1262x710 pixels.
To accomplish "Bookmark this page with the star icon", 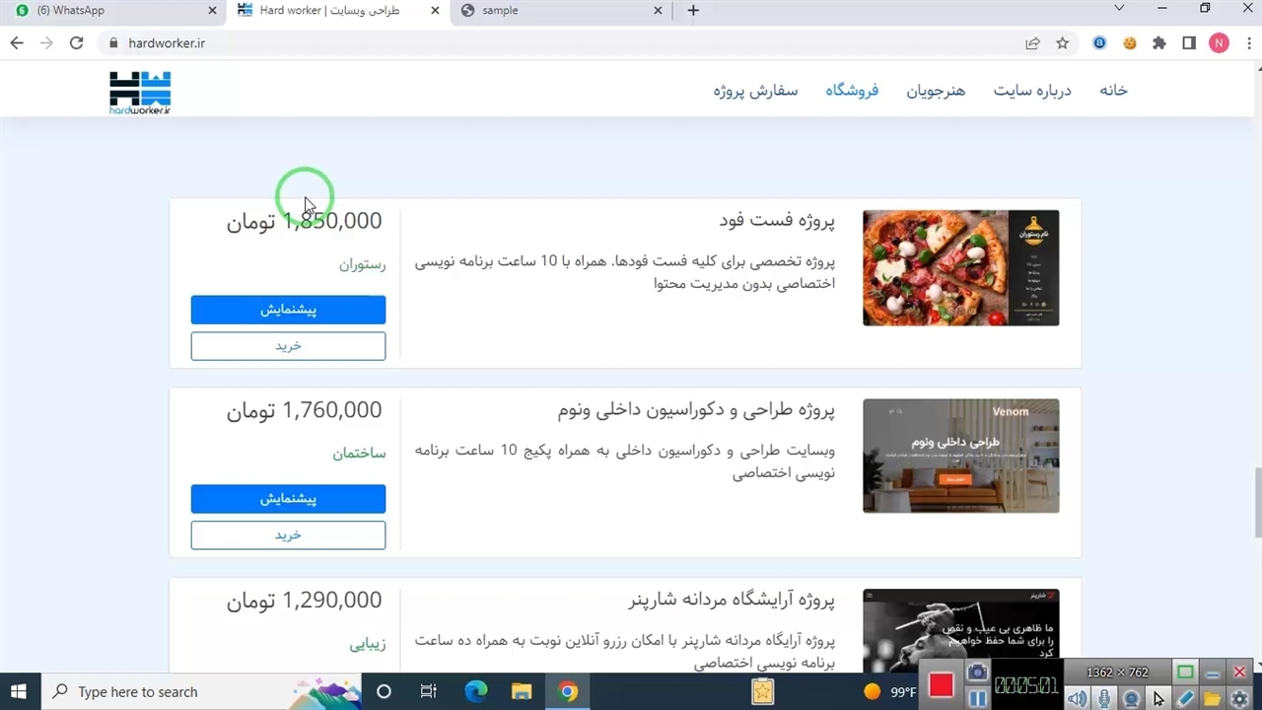I will pos(1062,43).
